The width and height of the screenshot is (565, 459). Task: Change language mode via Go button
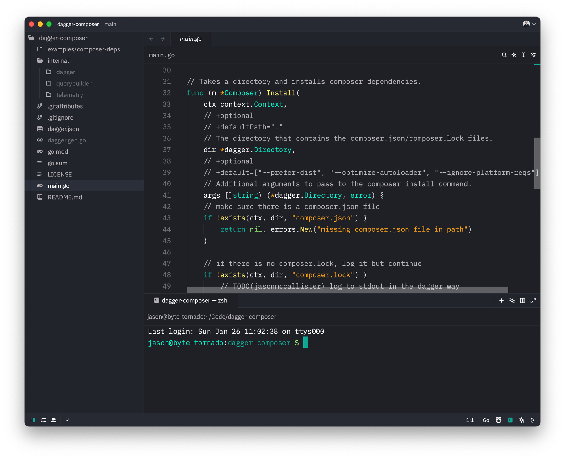[486, 420]
